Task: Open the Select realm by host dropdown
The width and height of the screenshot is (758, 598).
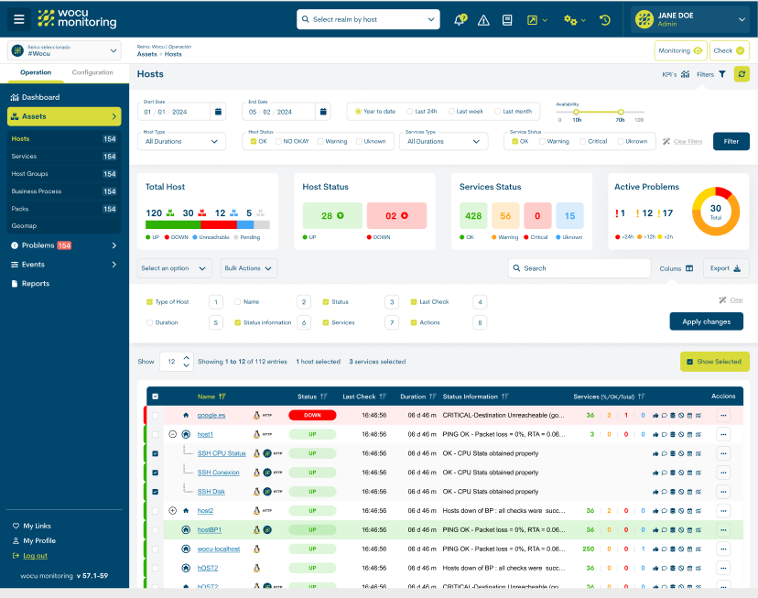Action: 368,19
